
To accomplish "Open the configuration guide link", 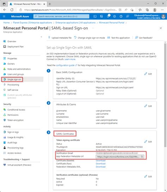I will [66, 65].
